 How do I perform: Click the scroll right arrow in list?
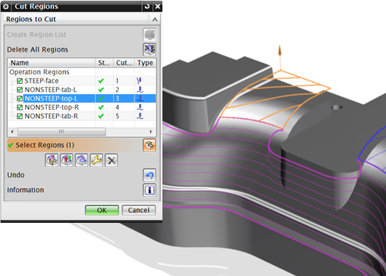coord(151,132)
